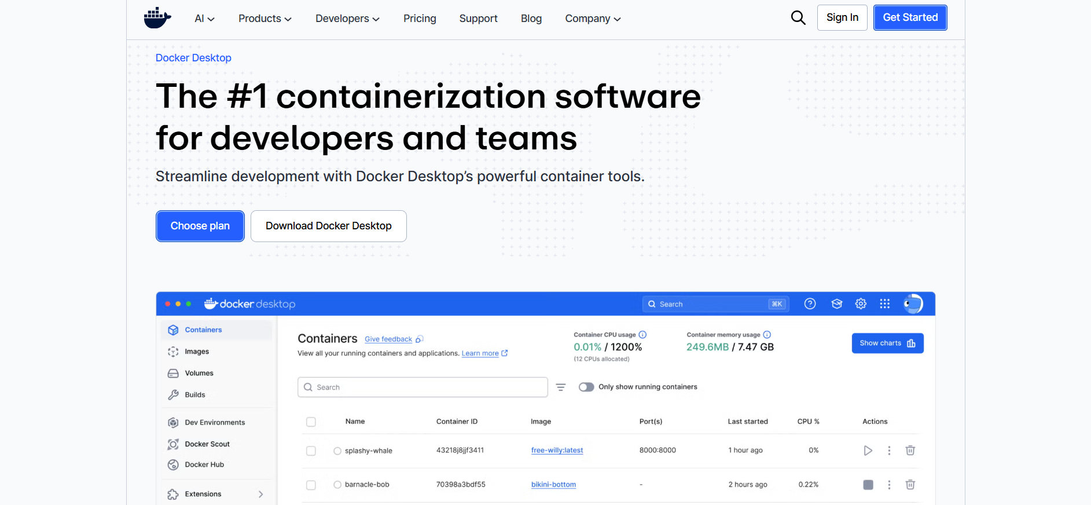This screenshot has width=1091, height=505.
Task: Check the barnacle-bob row checkbox
Action: (x=311, y=485)
